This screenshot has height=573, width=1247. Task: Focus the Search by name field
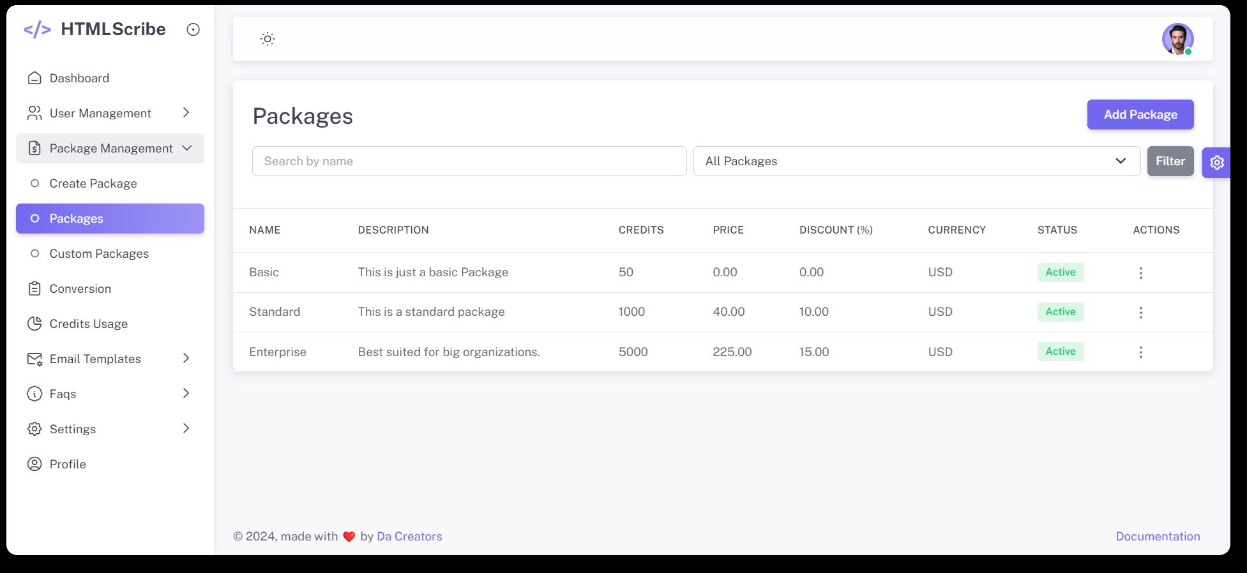tap(469, 161)
